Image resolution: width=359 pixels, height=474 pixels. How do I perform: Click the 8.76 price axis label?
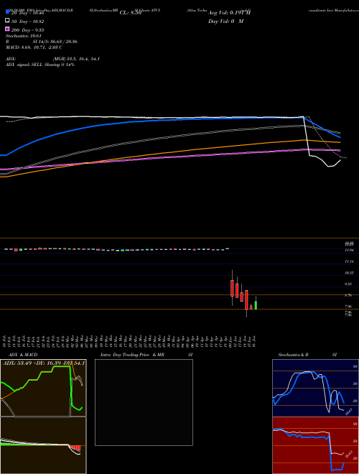(350, 295)
